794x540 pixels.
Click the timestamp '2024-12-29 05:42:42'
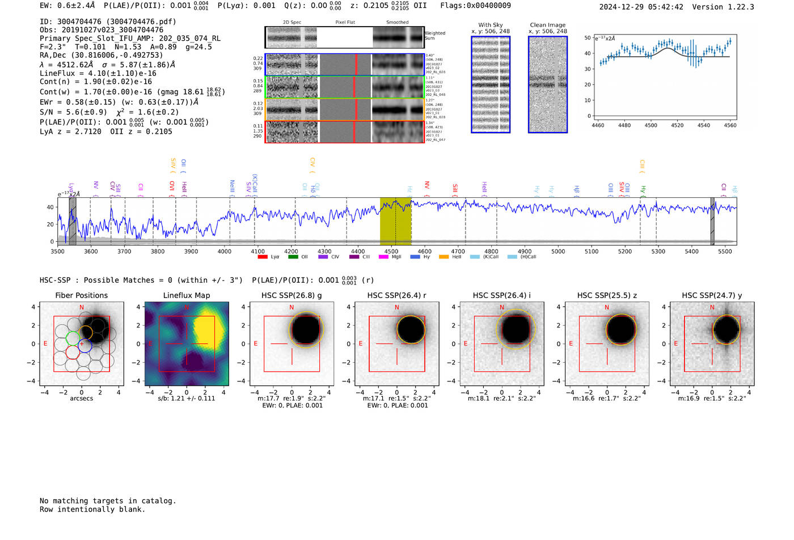(641, 7)
